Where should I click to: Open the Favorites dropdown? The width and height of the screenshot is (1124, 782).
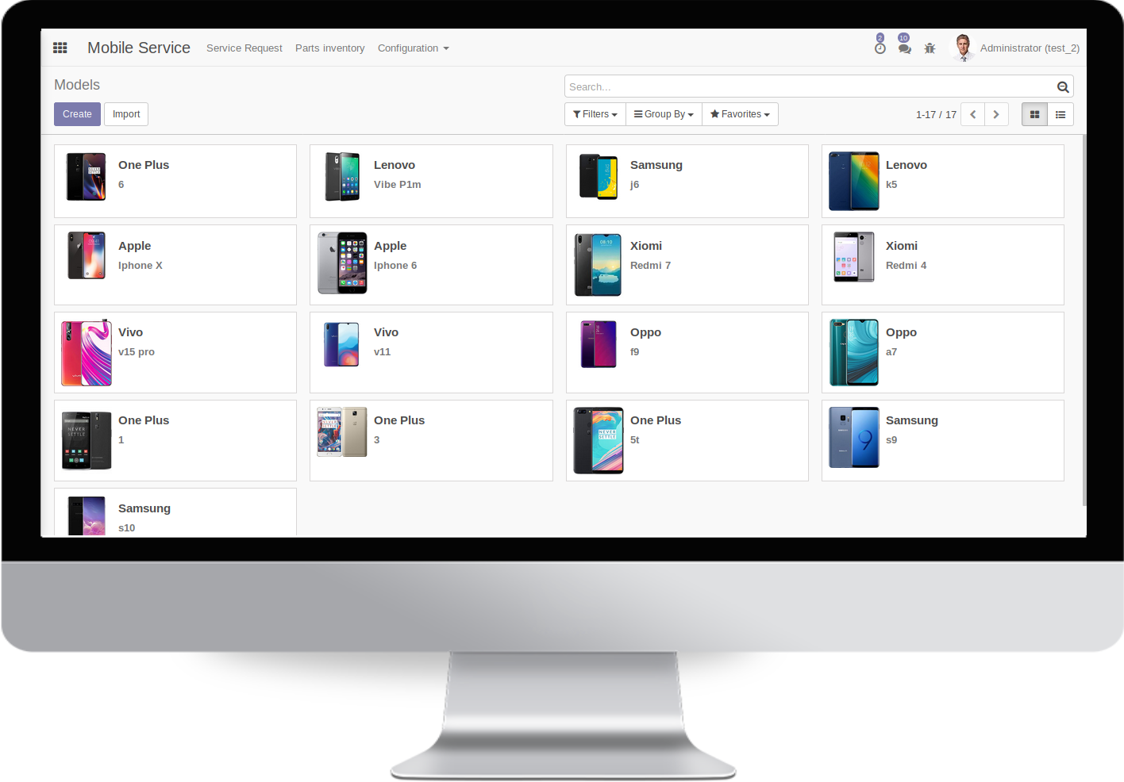pos(740,114)
